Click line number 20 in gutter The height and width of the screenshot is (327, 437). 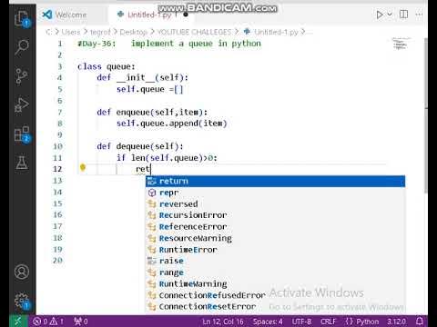[57, 260]
